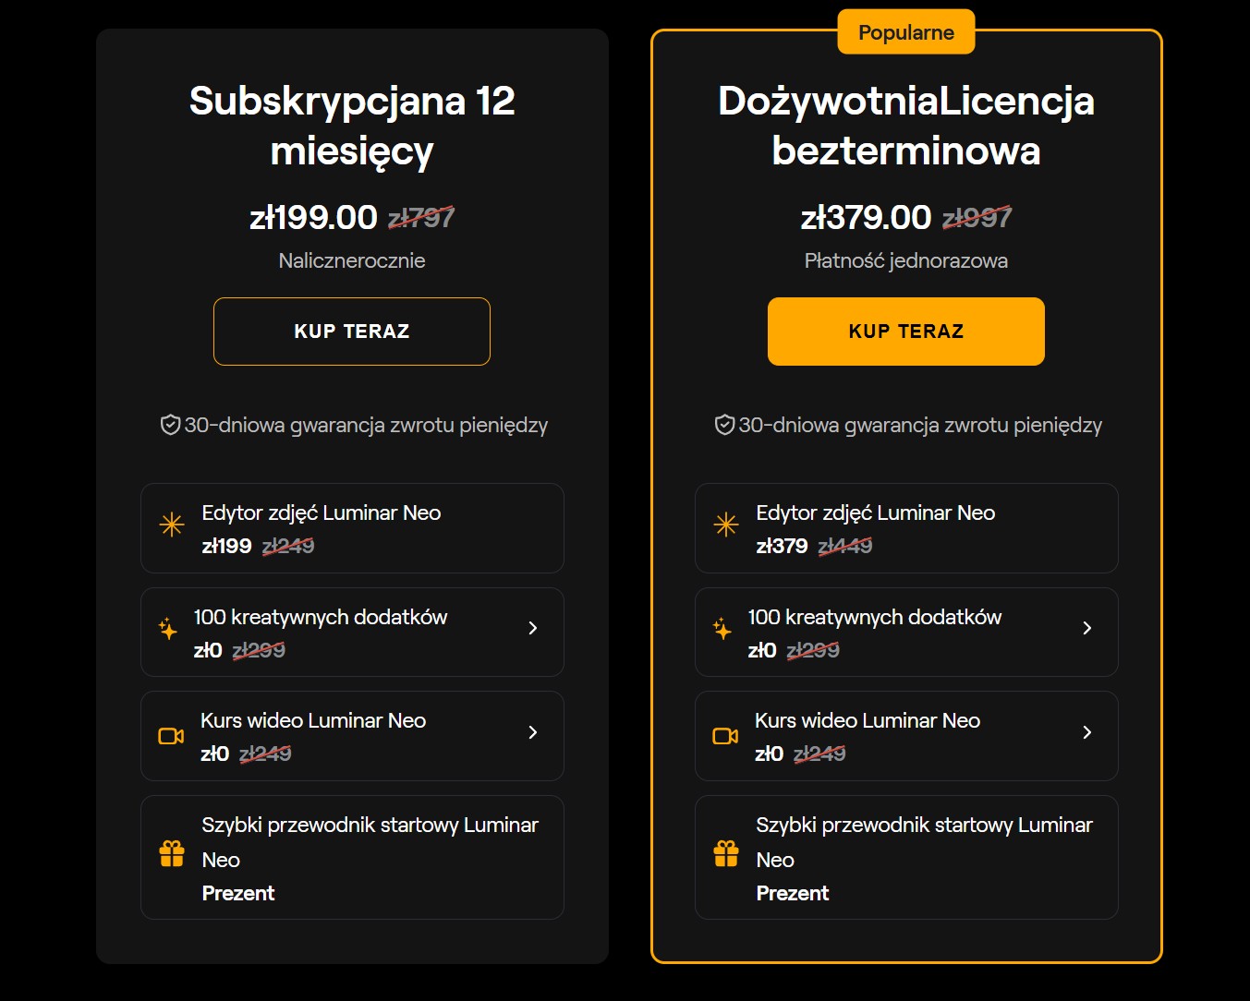Click the video camera icon in the lifetime plan card
1250x1001 pixels.
pyautogui.click(x=725, y=736)
